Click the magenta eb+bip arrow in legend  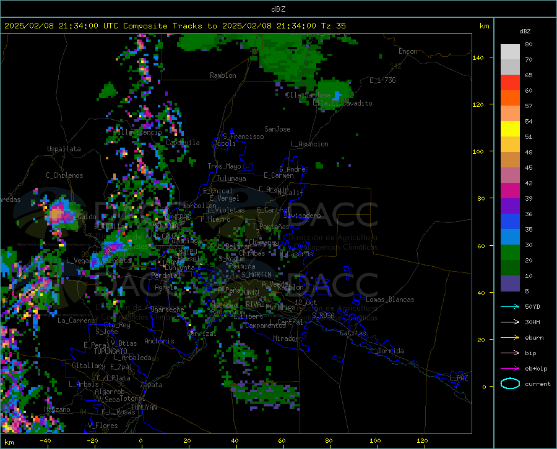pos(510,369)
